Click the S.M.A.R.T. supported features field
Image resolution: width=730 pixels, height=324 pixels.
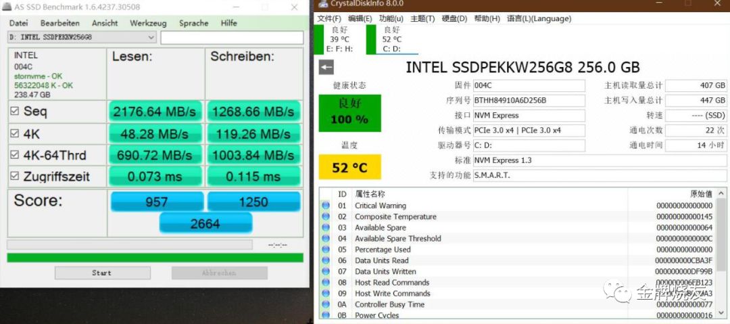point(600,175)
